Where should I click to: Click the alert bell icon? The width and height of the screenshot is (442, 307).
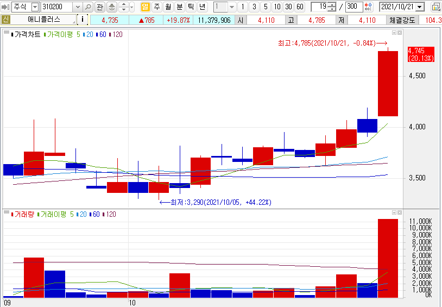tap(112, 7)
